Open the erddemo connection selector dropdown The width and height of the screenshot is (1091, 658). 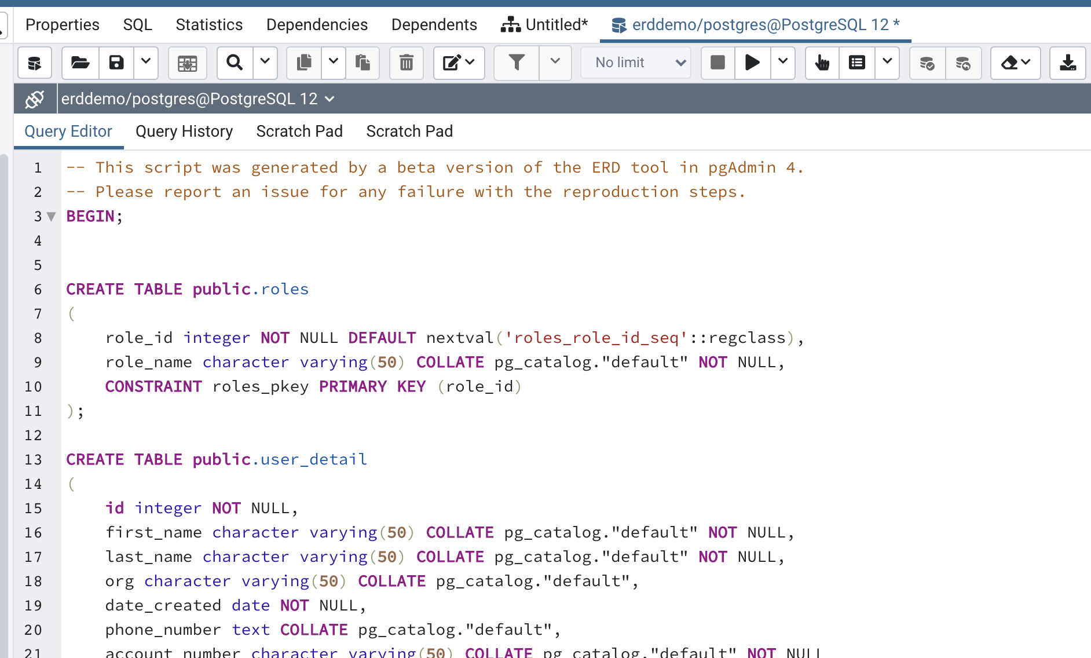point(330,99)
